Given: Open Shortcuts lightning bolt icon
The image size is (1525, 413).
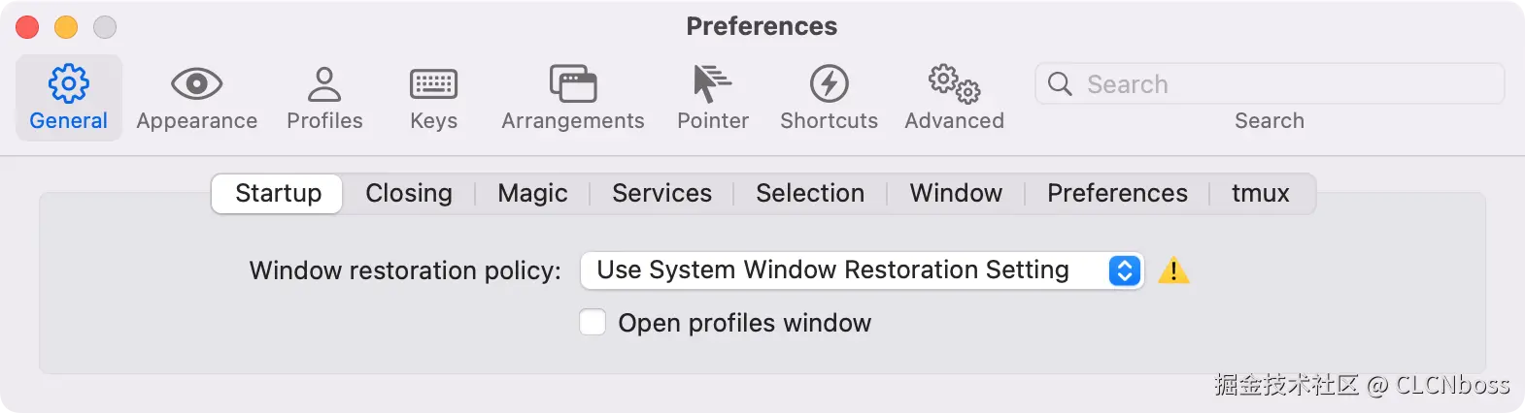Looking at the screenshot, I should tap(829, 84).
